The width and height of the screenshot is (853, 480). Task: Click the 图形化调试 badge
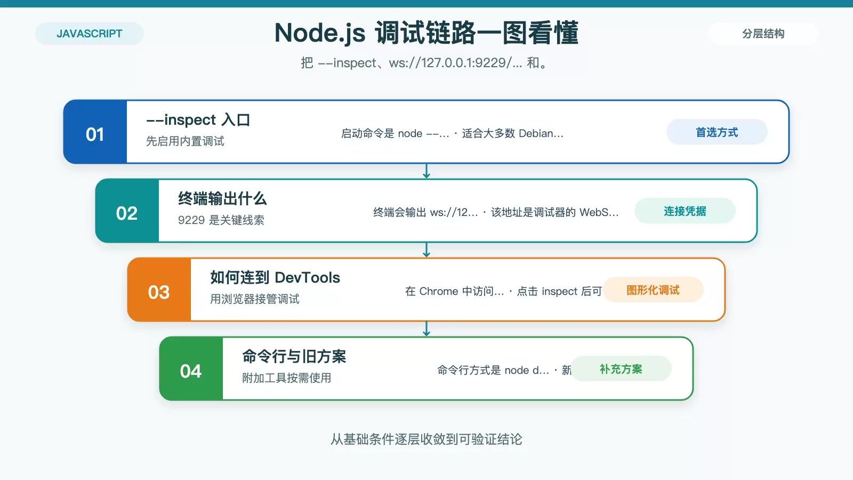click(x=653, y=290)
